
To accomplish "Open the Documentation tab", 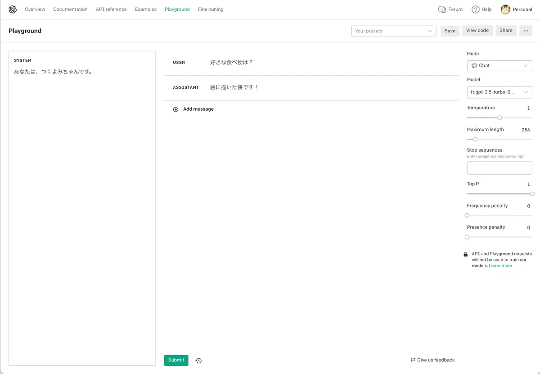I will point(70,9).
